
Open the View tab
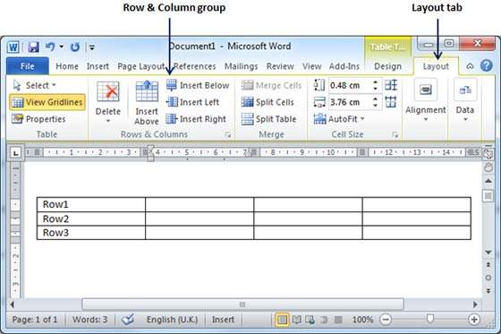click(312, 66)
